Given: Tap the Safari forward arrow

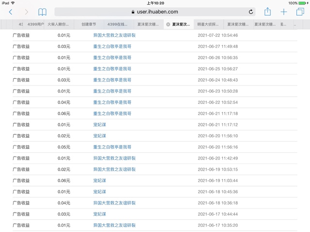Looking at the screenshot, I should click(26, 12).
